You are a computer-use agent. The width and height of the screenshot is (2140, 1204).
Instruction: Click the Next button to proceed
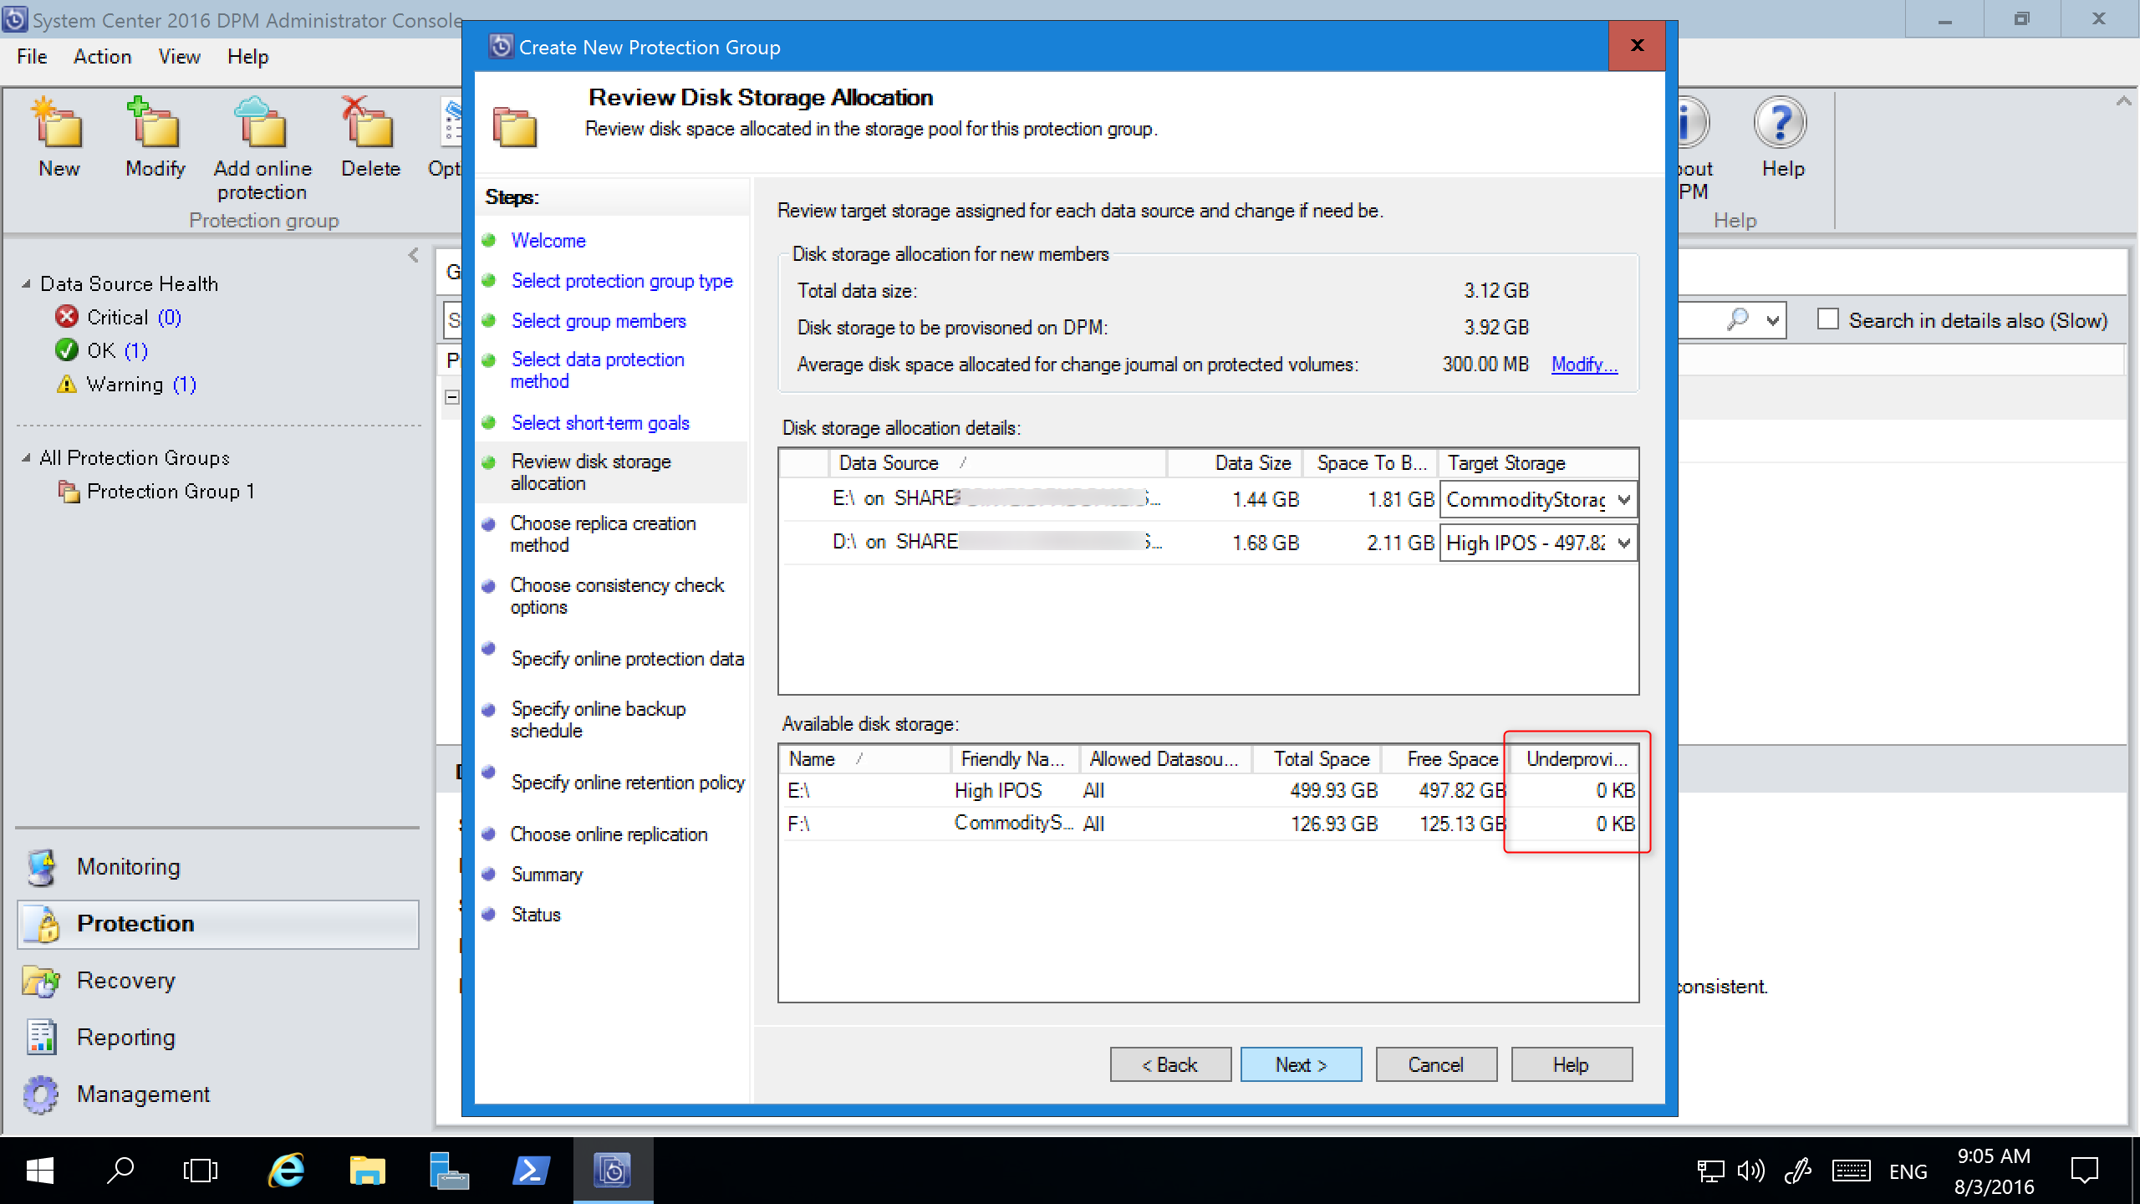pos(1299,1063)
